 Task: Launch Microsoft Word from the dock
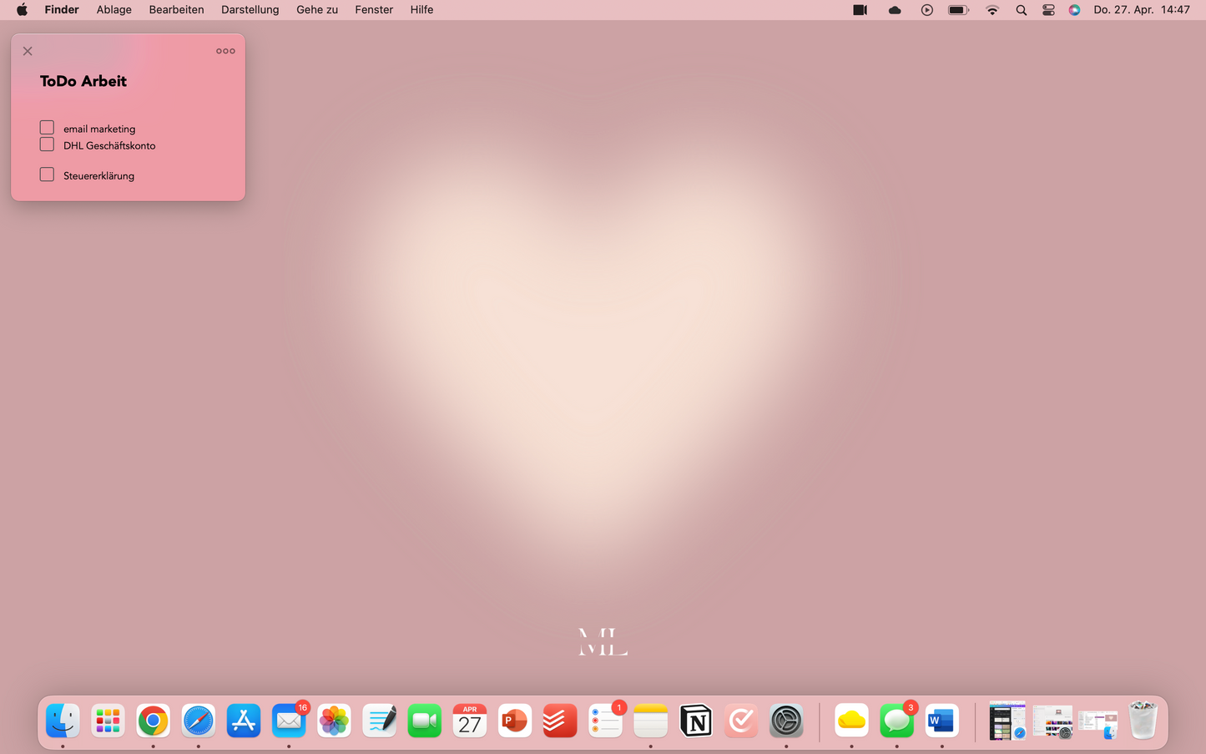pos(941,721)
